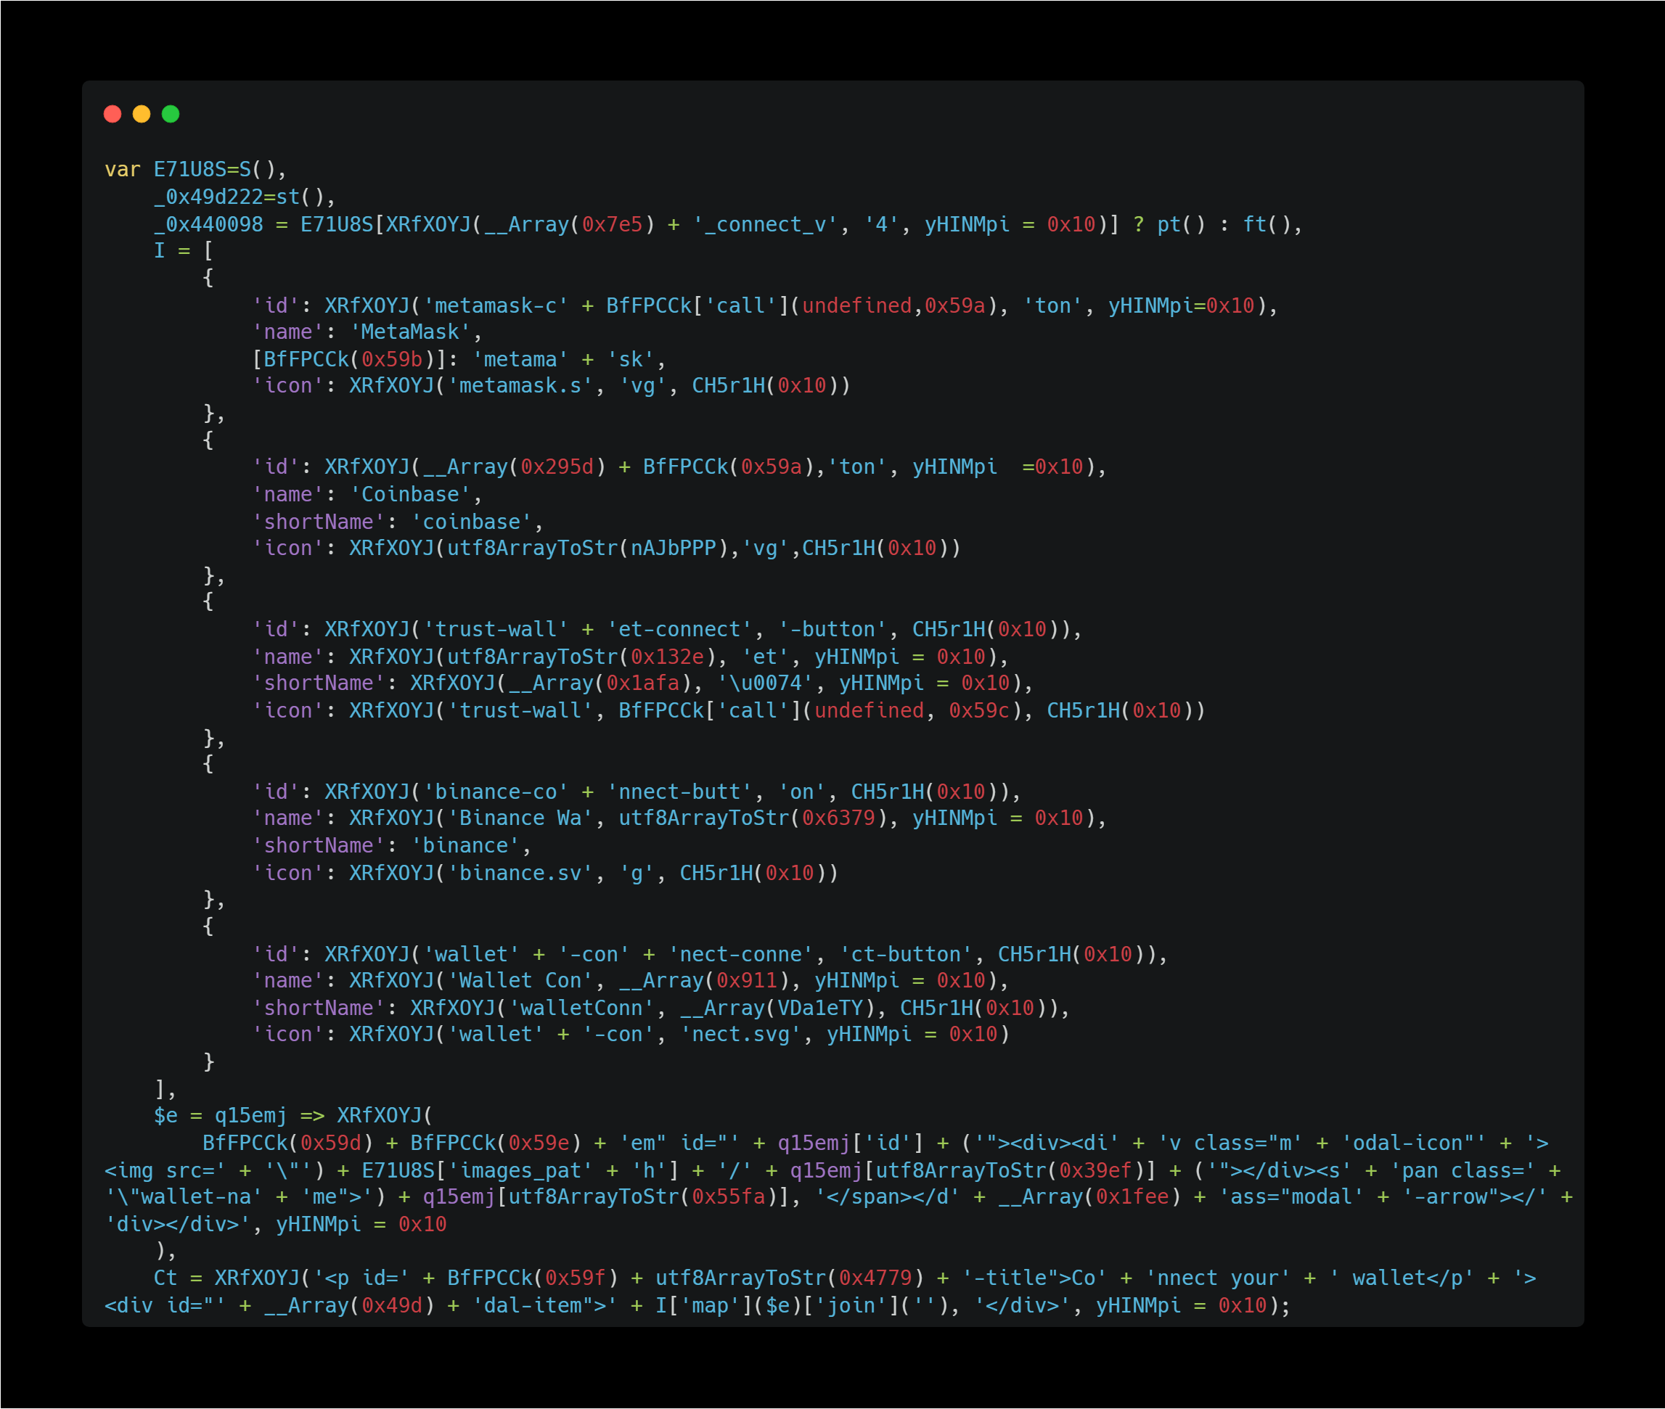Click the hex value 0x55fa
This screenshot has height=1409, width=1665.
coord(729,1197)
